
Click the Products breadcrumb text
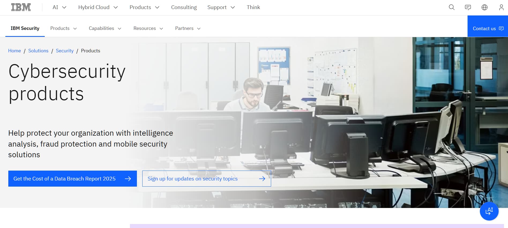click(x=91, y=51)
